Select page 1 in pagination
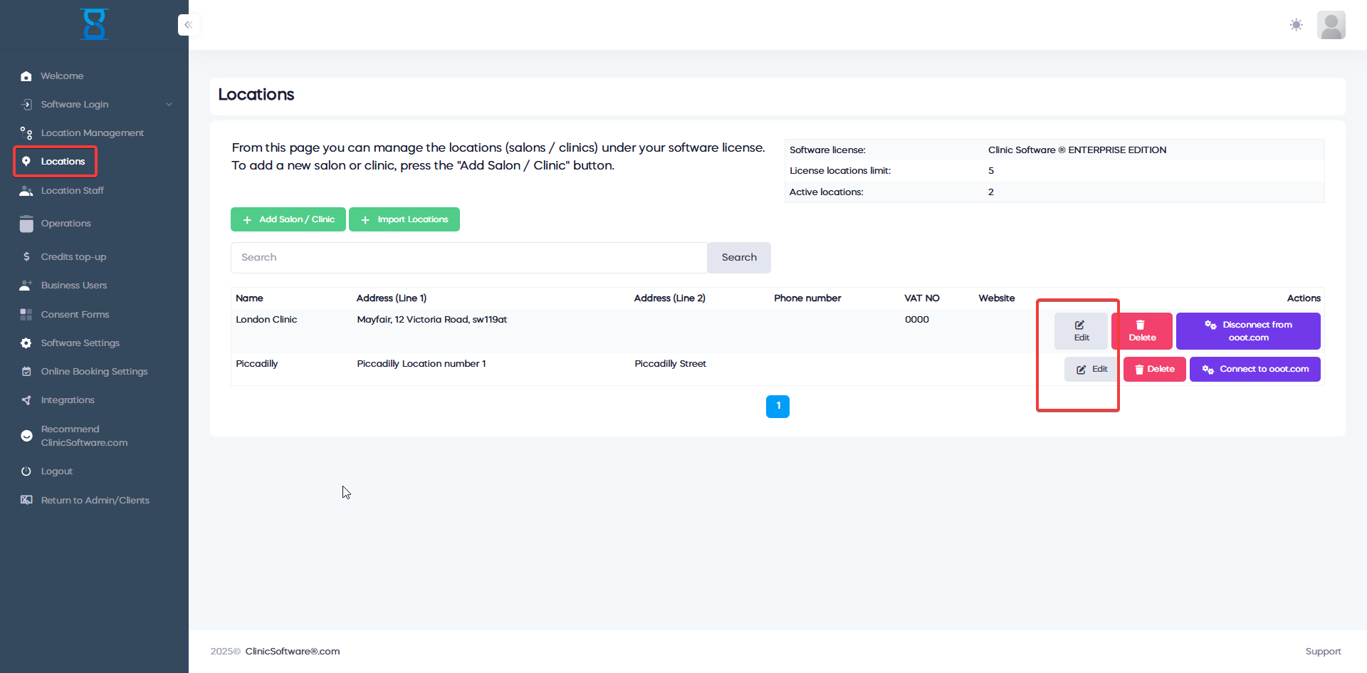Screen dimensions: 1367x673 777,406
